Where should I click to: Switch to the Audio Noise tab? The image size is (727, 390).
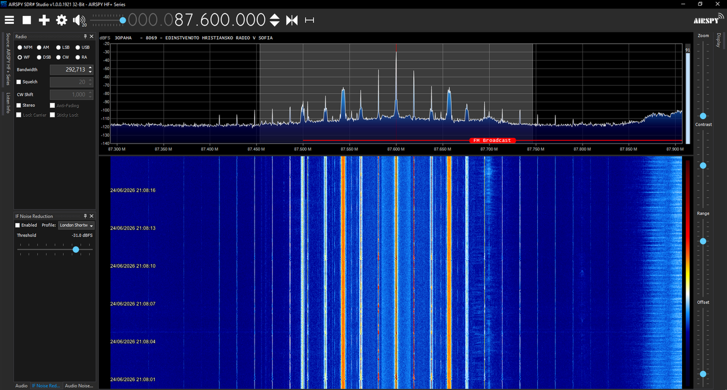coord(79,386)
